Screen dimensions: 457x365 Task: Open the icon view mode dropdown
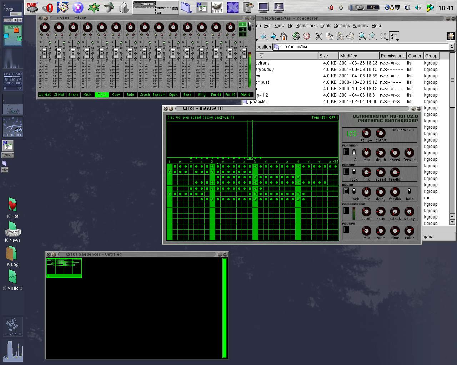pos(387,40)
